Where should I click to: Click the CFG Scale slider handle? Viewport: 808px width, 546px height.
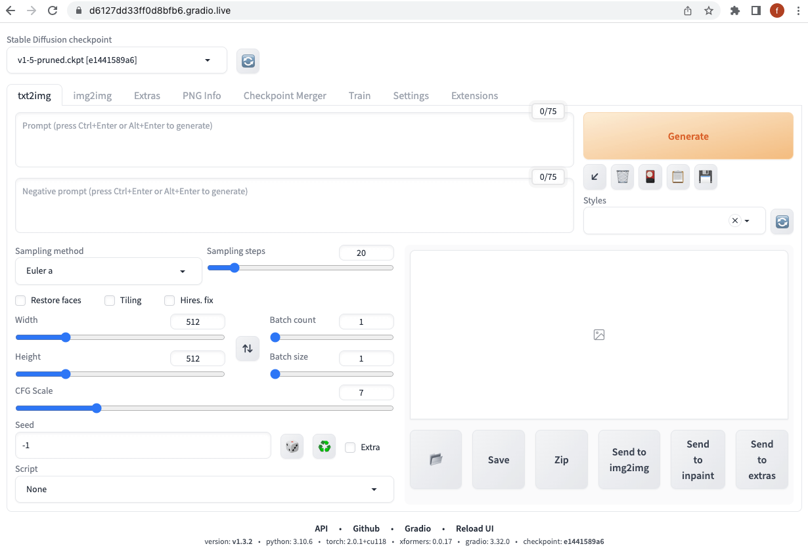click(x=97, y=408)
